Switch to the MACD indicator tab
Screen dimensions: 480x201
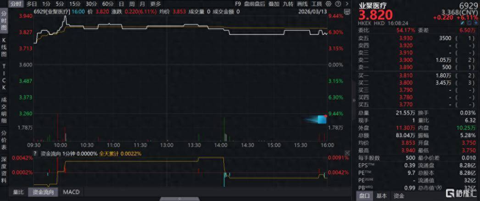[x=71, y=192]
